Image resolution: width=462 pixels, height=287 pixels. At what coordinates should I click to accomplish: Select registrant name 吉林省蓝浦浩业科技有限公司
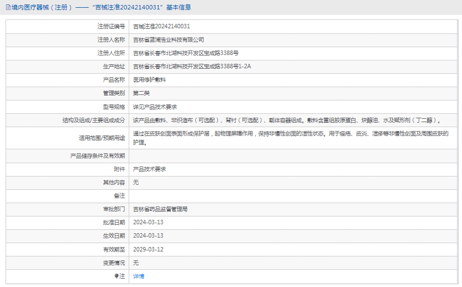(169, 39)
